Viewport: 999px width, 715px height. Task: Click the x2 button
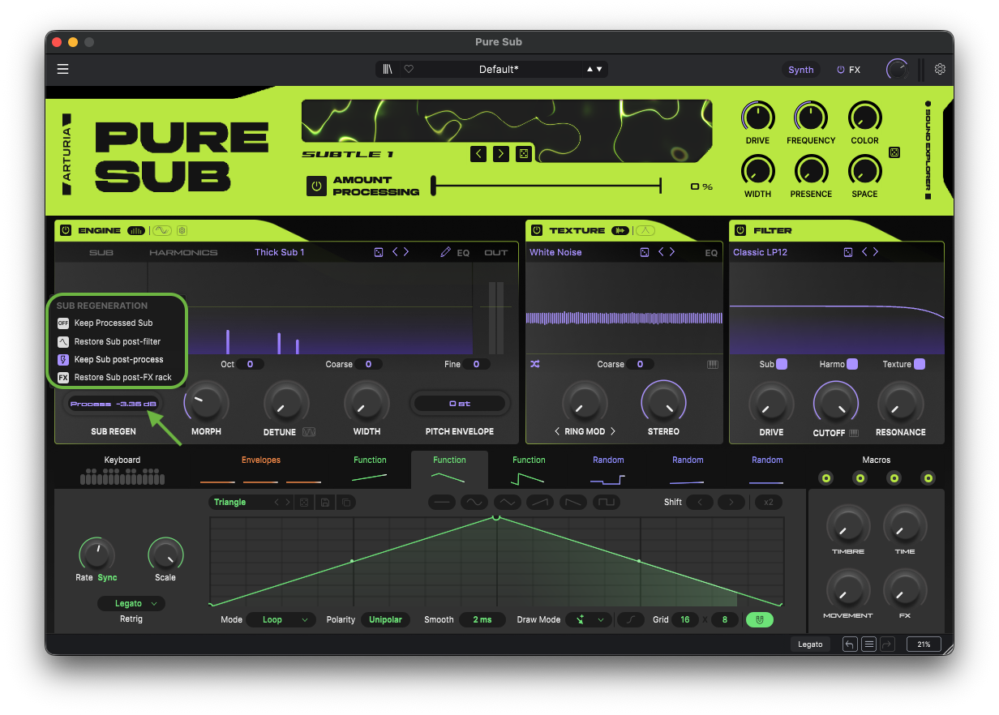768,503
